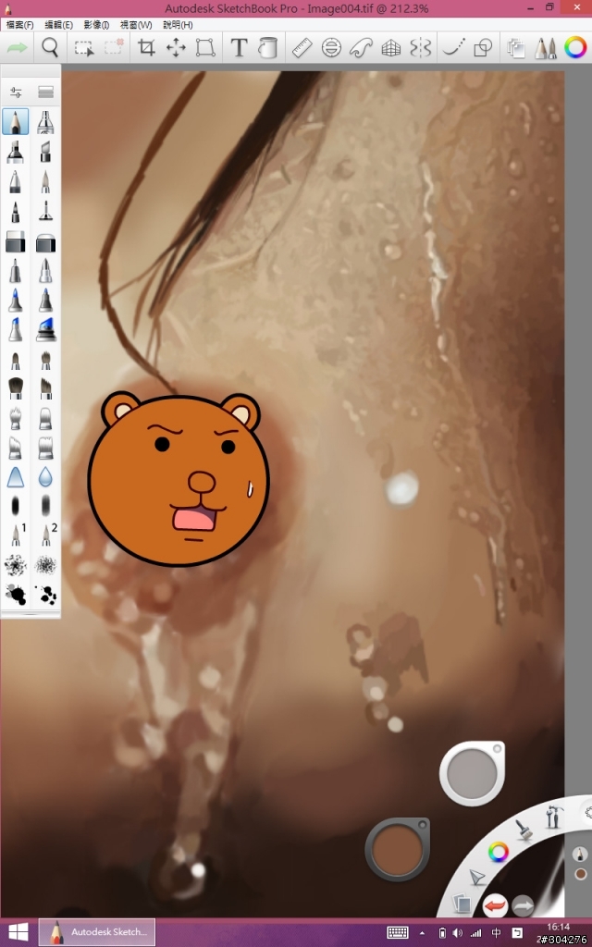Image resolution: width=592 pixels, height=947 pixels.
Task: Select the Zoom magnifier tool
Action: pos(50,47)
